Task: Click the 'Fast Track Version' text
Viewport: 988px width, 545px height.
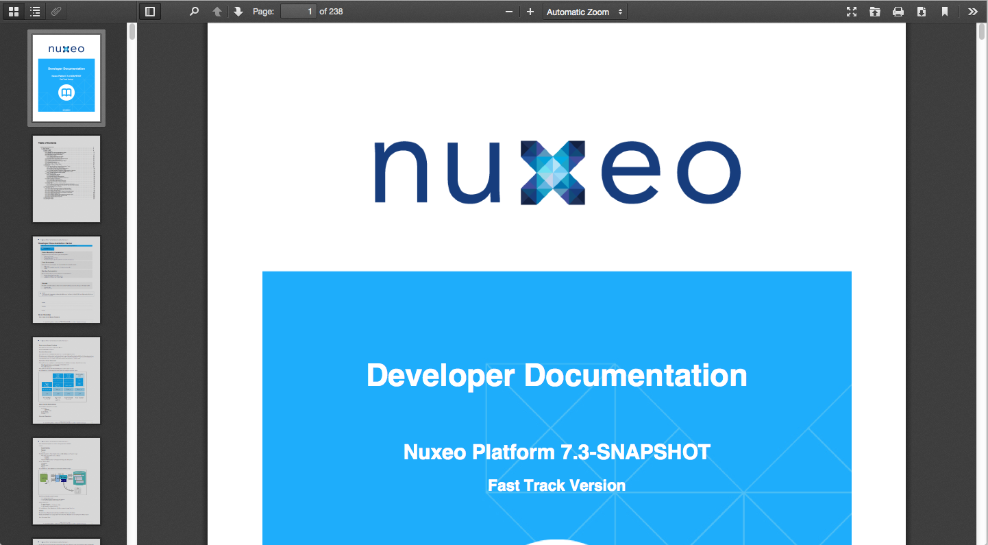Action: 557,485
